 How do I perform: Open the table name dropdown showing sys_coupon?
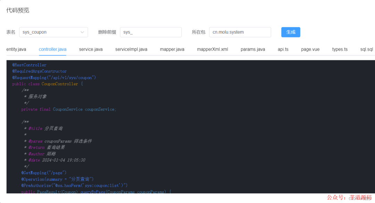click(53, 32)
